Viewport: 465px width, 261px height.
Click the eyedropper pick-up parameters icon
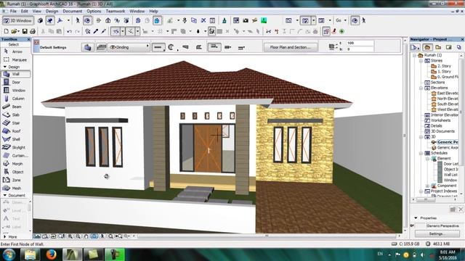(x=96, y=31)
